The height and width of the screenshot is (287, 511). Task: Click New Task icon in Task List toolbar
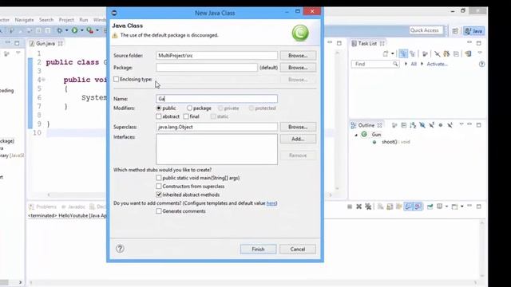click(x=386, y=53)
